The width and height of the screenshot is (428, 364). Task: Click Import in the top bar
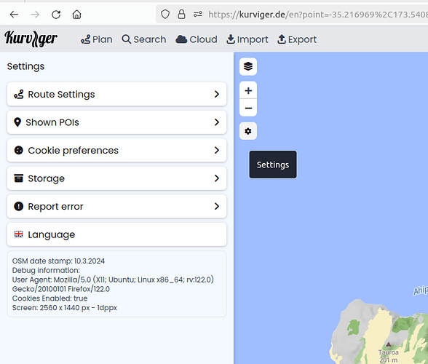click(247, 39)
